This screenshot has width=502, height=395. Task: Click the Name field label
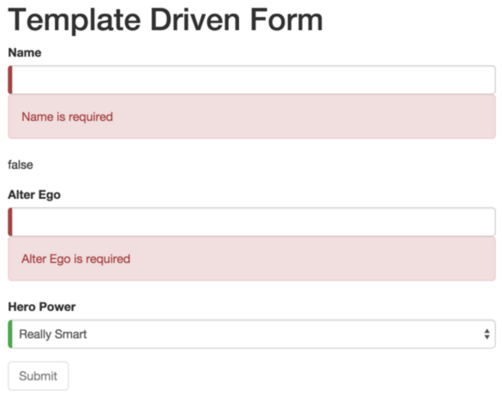tap(25, 52)
